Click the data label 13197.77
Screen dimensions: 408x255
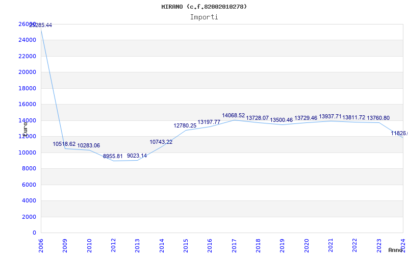pyautogui.click(x=209, y=122)
